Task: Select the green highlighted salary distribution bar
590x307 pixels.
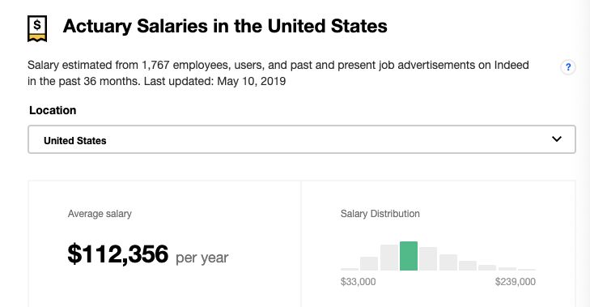Action: 409,256
